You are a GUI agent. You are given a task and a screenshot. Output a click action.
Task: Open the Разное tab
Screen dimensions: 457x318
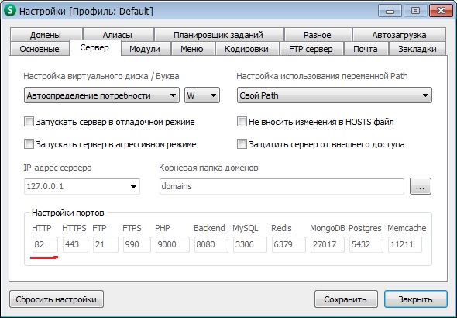318,35
